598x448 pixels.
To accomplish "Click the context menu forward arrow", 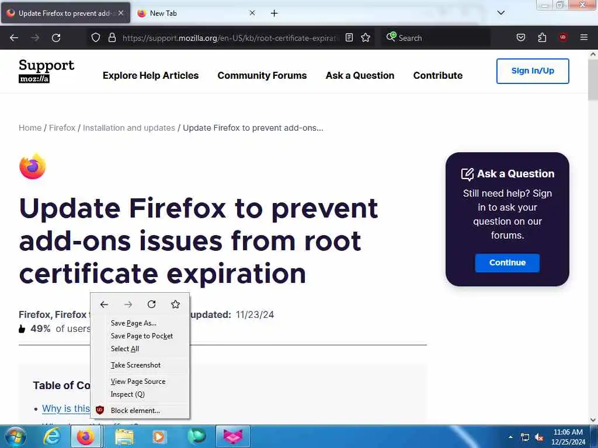I will click(128, 304).
